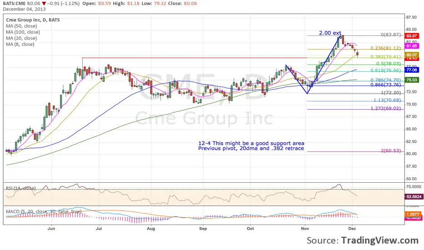The image size is (424, 250).
Task: Select the 'MA (20, close)' indicator label
Action: pos(21,38)
